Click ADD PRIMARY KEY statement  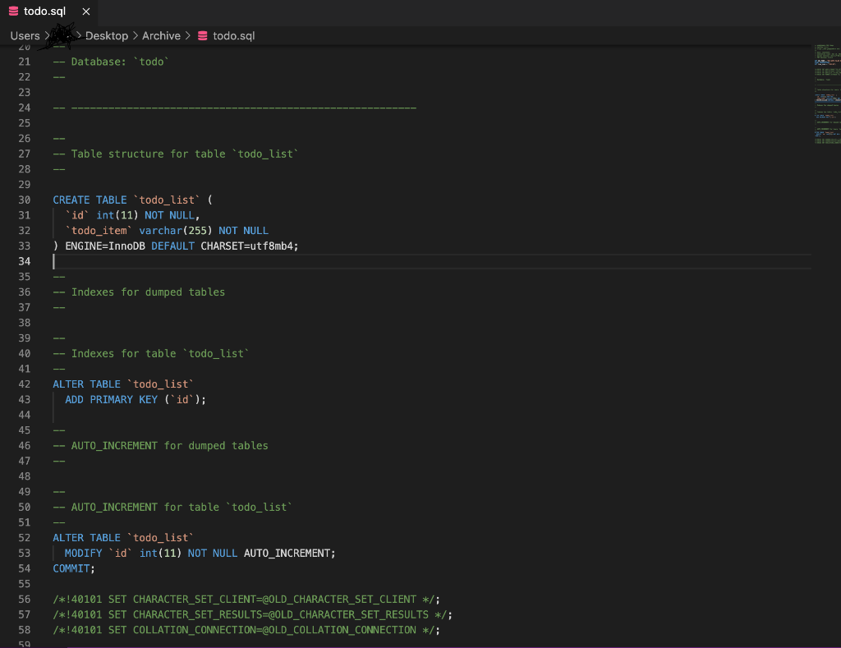coord(136,400)
